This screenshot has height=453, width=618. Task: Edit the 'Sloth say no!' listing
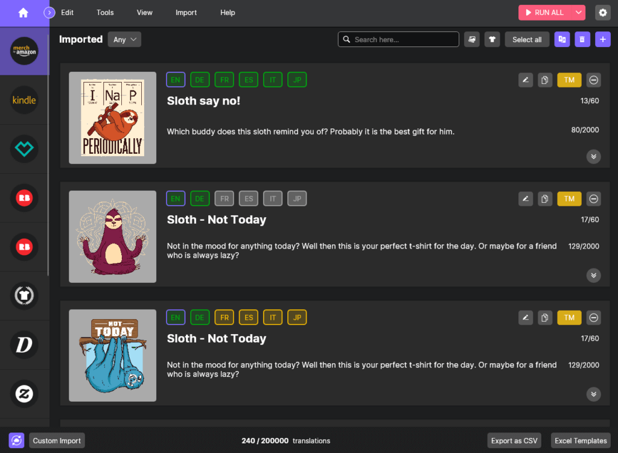point(526,80)
